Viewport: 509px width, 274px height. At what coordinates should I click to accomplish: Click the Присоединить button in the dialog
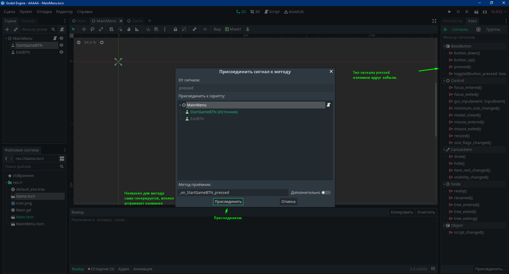(228, 202)
